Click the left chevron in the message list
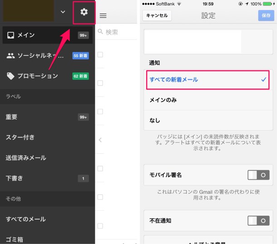 tap(100, 140)
